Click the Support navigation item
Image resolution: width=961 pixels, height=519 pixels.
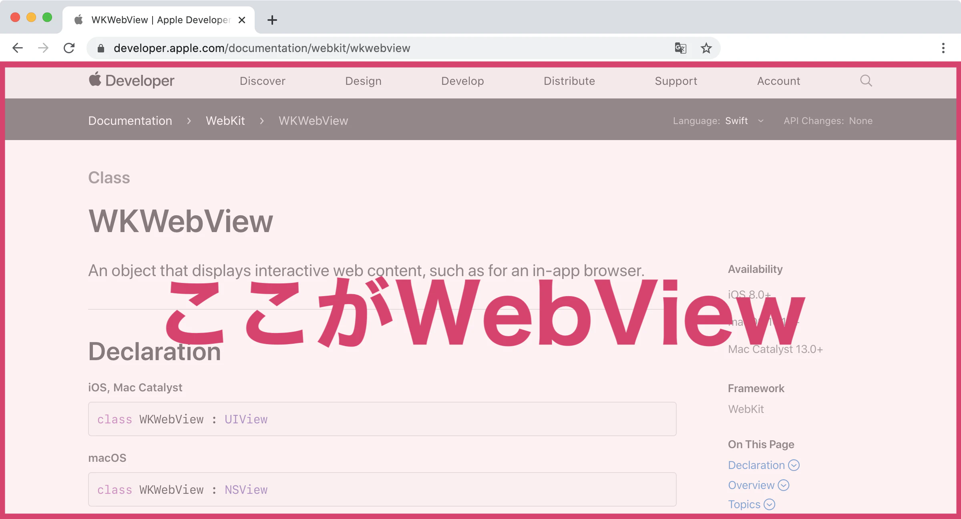(676, 81)
